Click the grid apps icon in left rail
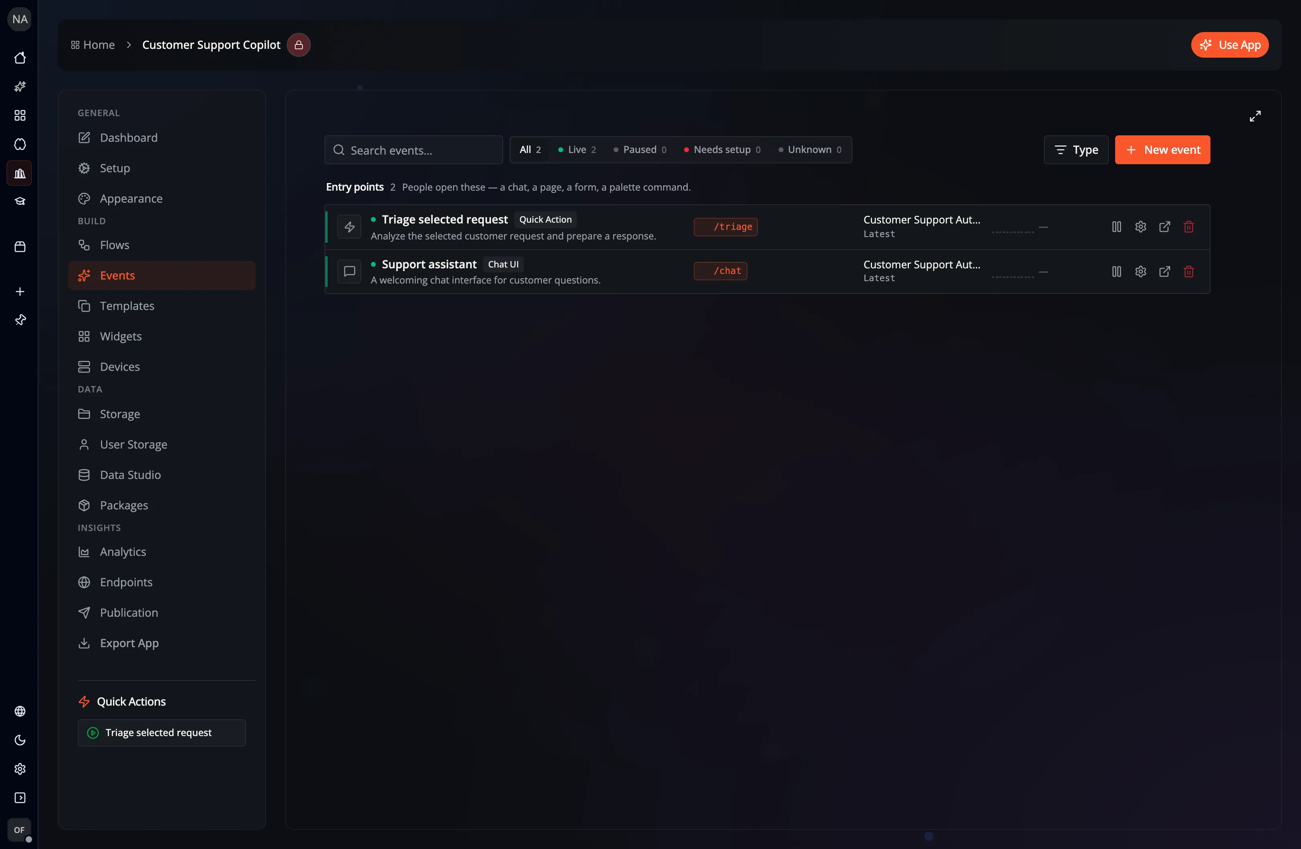This screenshot has width=1301, height=849. (x=20, y=115)
